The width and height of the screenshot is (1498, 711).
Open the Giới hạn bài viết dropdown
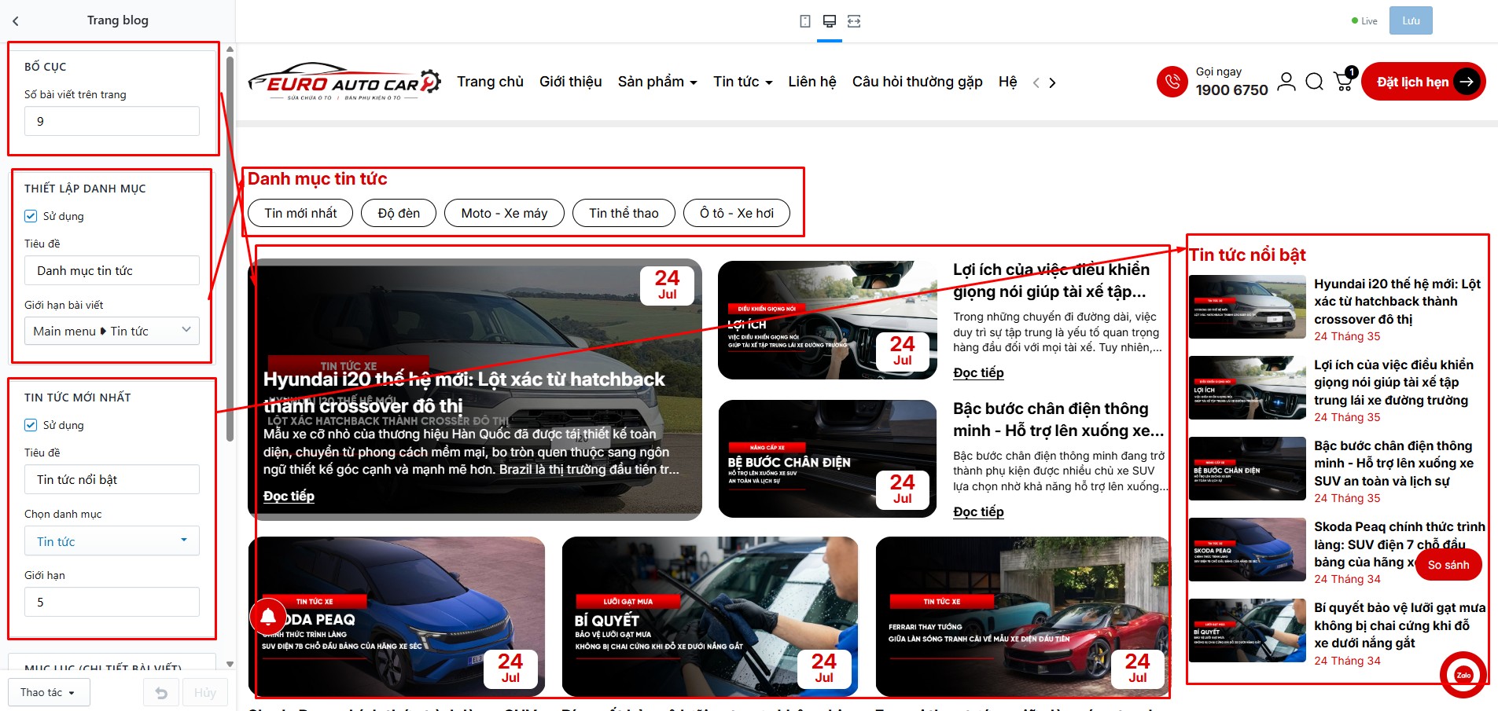click(112, 331)
